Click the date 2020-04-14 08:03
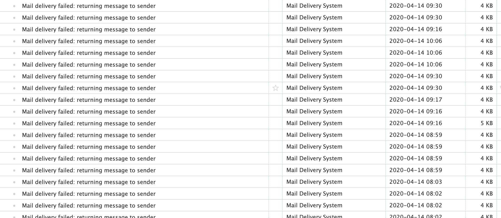Screen dimensions: 501x218 (416, 182)
